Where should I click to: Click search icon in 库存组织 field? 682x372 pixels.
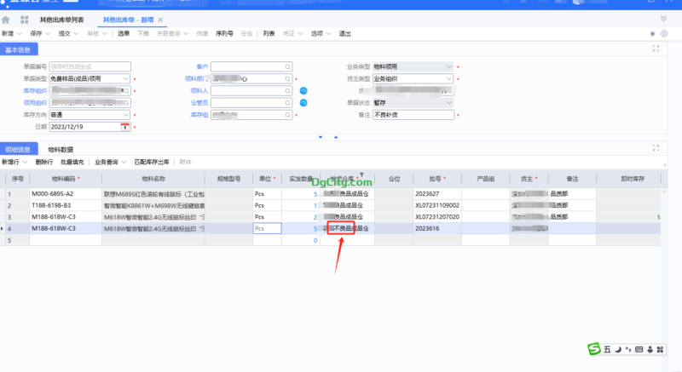[x=126, y=91]
